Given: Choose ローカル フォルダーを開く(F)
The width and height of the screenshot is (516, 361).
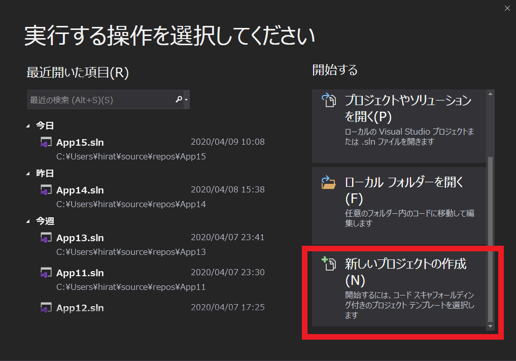Looking at the screenshot, I should click(399, 206).
